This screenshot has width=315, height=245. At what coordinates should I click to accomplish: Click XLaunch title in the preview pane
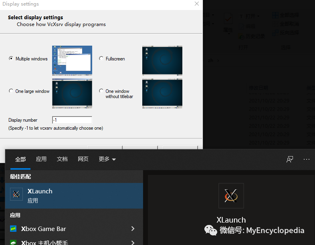pyautogui.click(x=231, y=220)
